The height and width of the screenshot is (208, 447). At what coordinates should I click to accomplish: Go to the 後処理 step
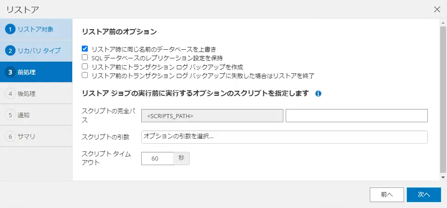[x=36, y=94]
